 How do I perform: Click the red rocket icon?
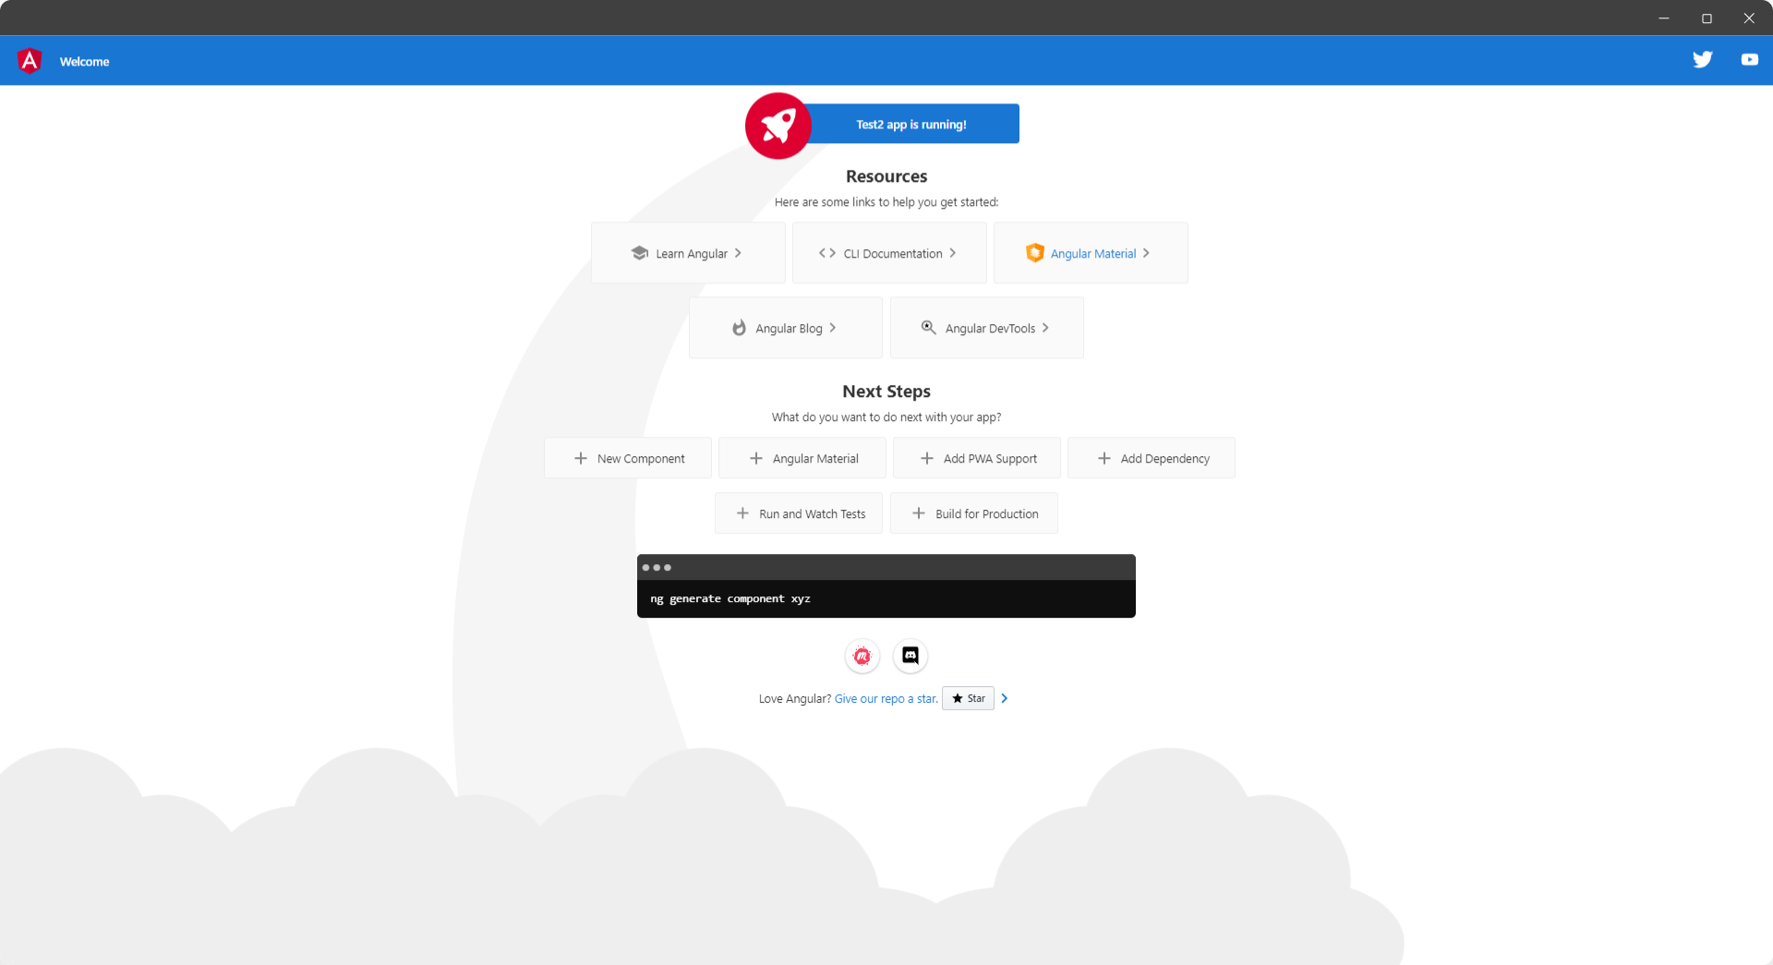click(778, 126)
